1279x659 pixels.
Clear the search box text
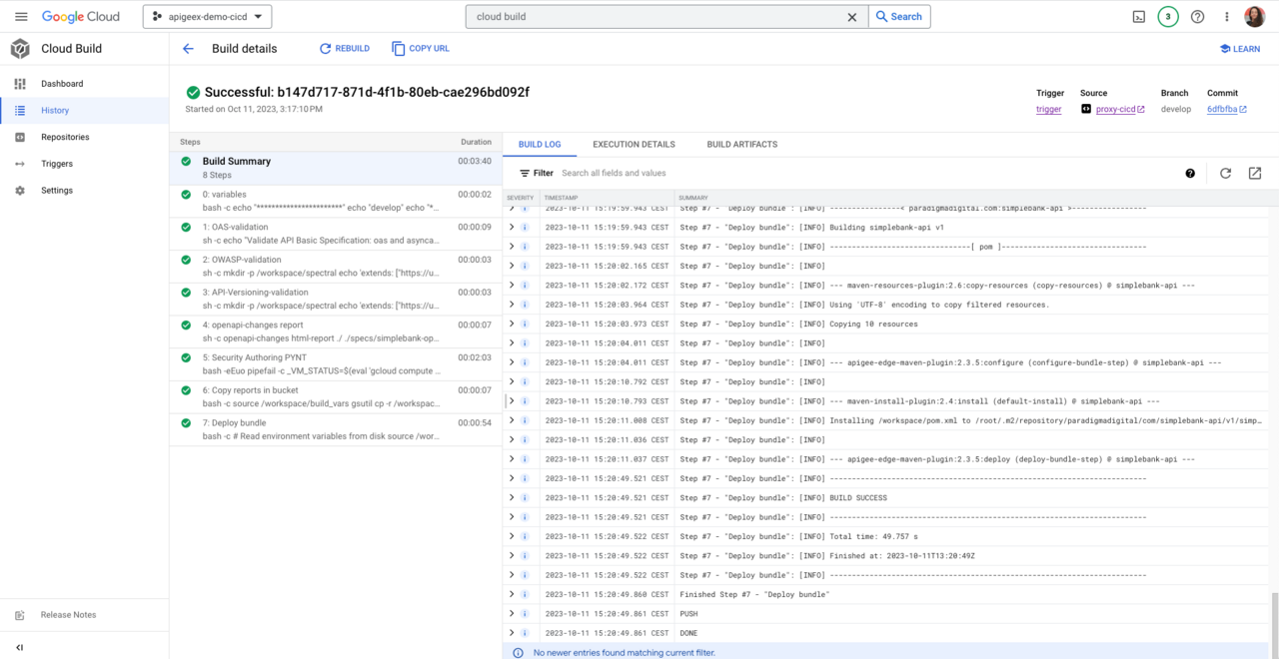click(851, 17)
